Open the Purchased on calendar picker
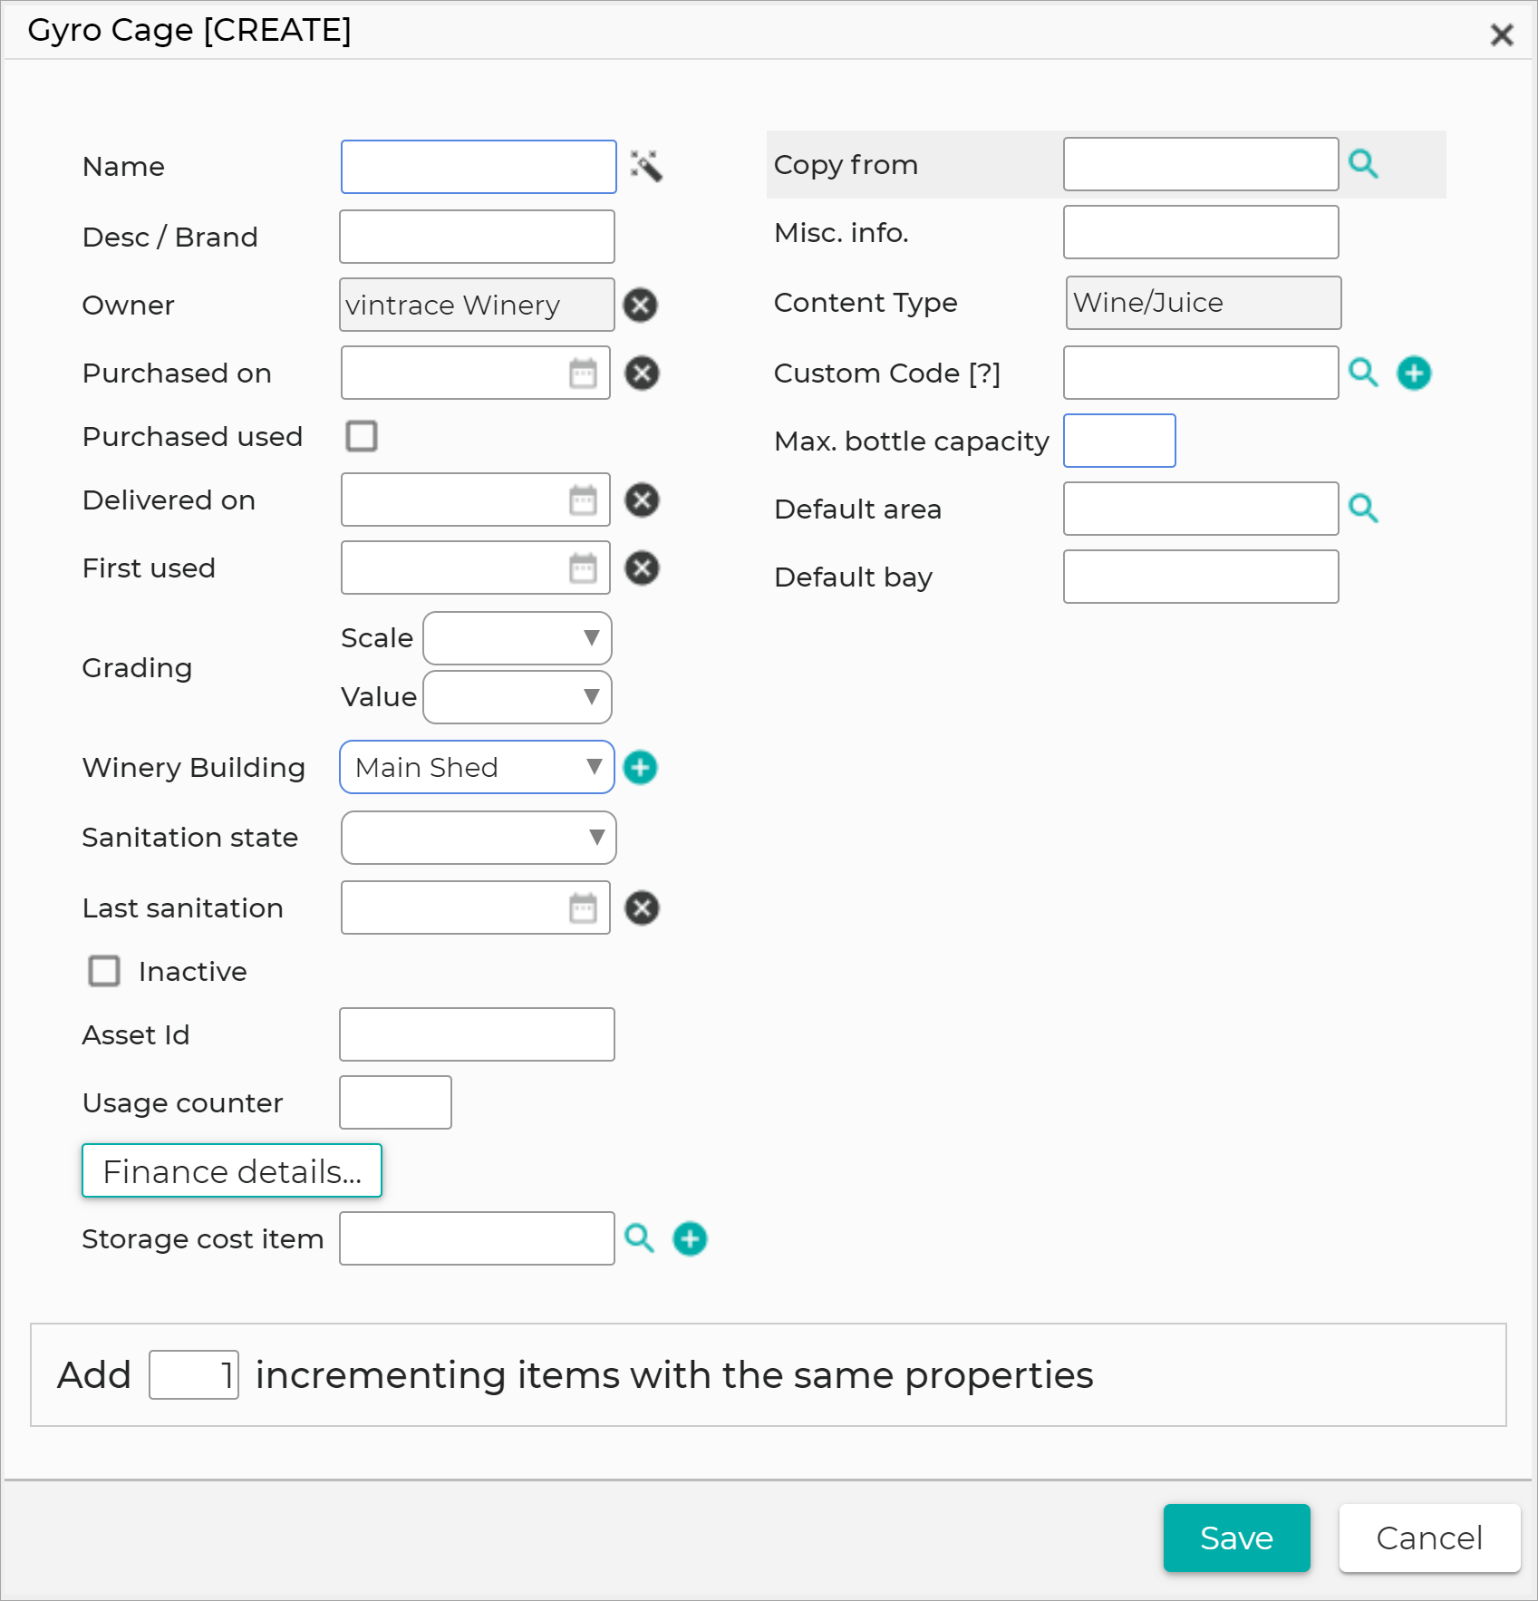 (x=583, y=373)
